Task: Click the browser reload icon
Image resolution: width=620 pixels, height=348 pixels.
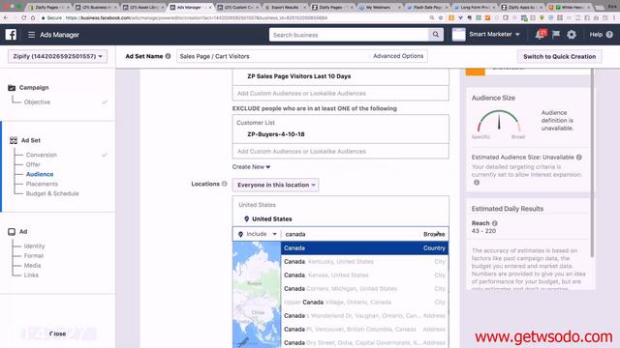Action: (23, 17)
